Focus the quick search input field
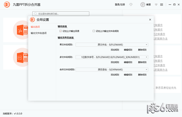The width and height of the screenshot is (182, 117). click(x=61, y=14)
